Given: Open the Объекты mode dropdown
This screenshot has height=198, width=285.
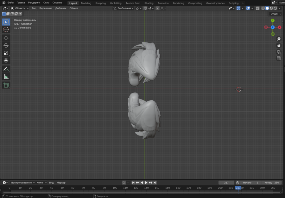Looking at the screenshot, I should 20,8.
